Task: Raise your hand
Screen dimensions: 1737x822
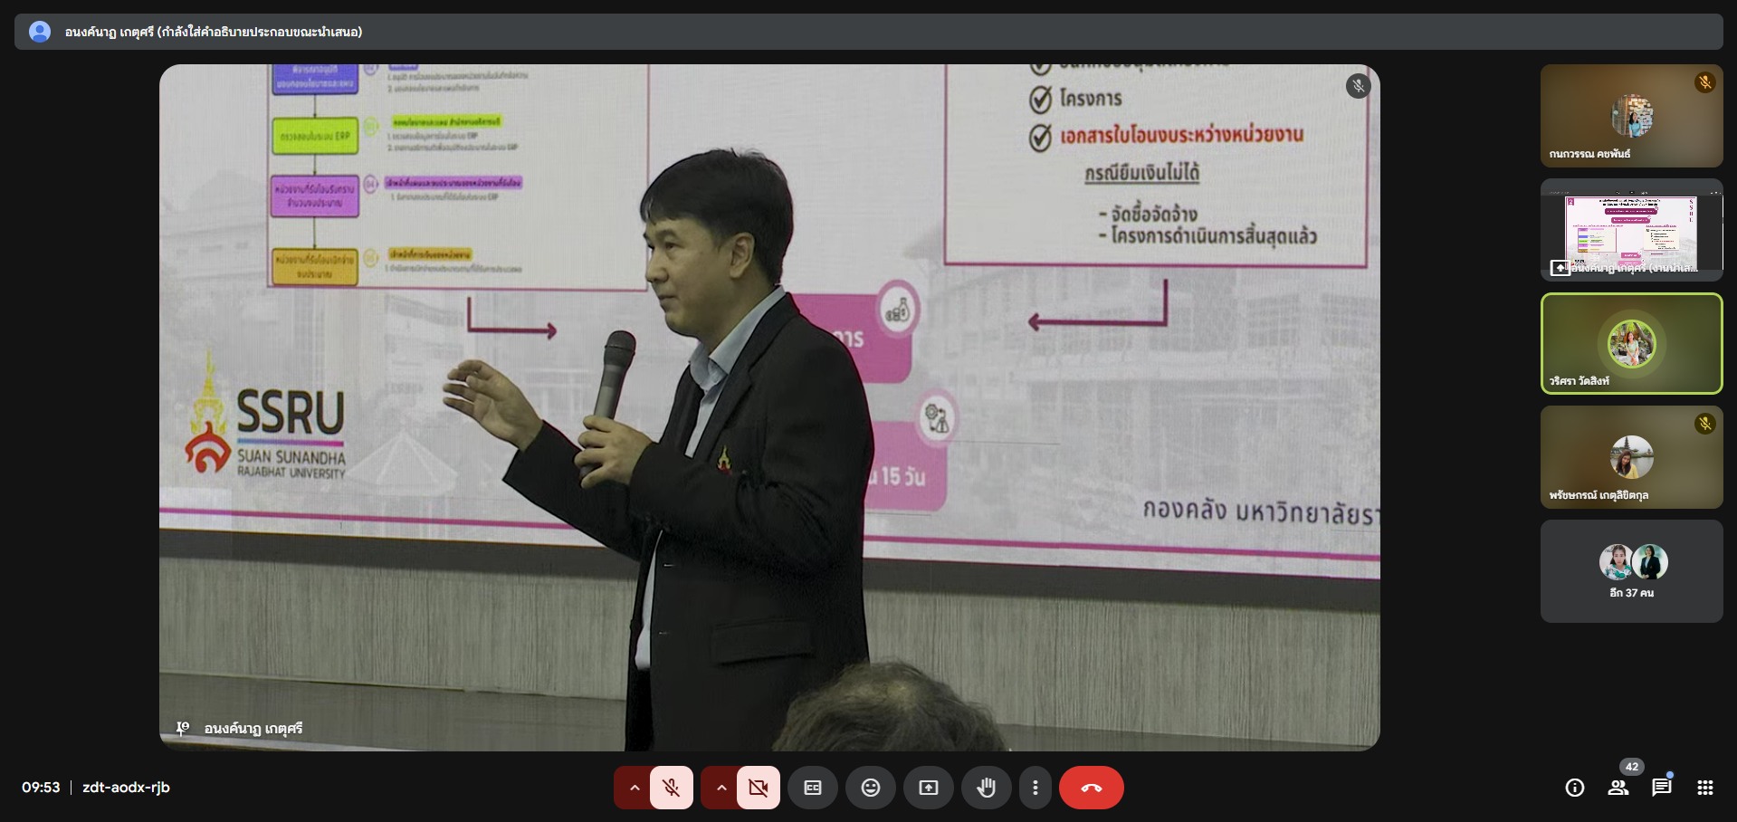Action: [x=986, y=788]
